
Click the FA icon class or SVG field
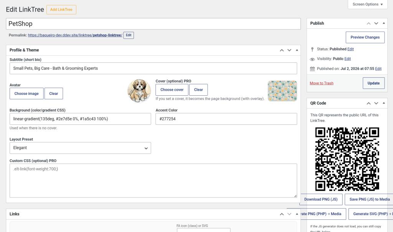(203, 230)
